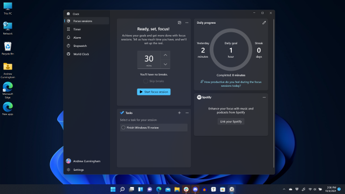Viewport: 345px width, 194px height.
Task: Click the Andrew Cunningham account entry
Action: (87, 161)
